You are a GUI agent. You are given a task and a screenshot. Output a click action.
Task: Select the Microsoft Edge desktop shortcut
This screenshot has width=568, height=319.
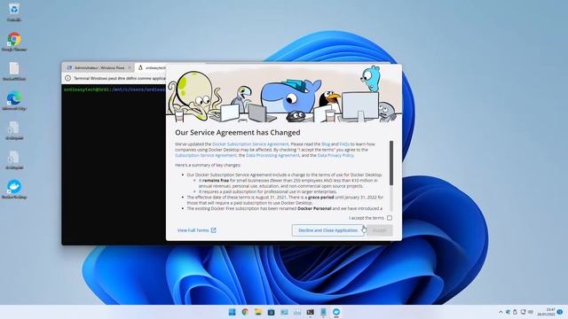click(14, 100)
